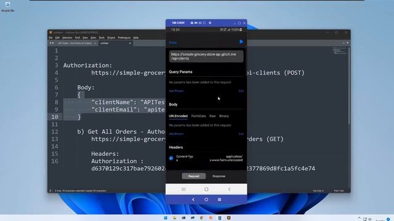Open the Project menu in Sublime Text
This screenshot has height=221, width=394.
click(111, 37)
